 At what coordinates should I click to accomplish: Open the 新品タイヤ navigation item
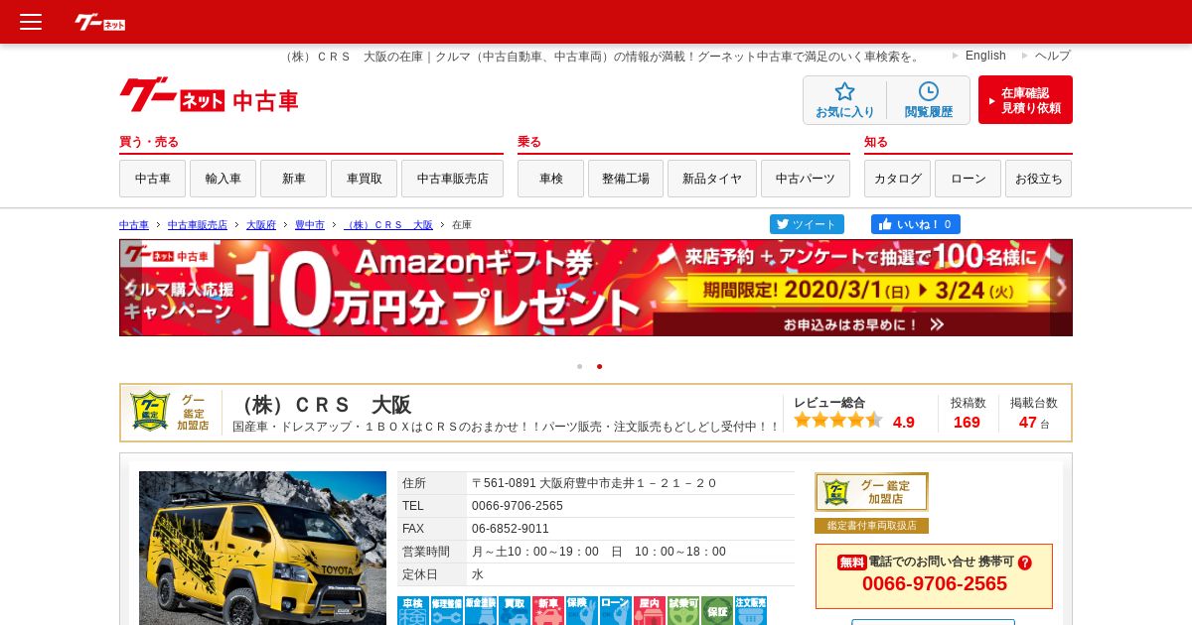[x=712, y=179]
